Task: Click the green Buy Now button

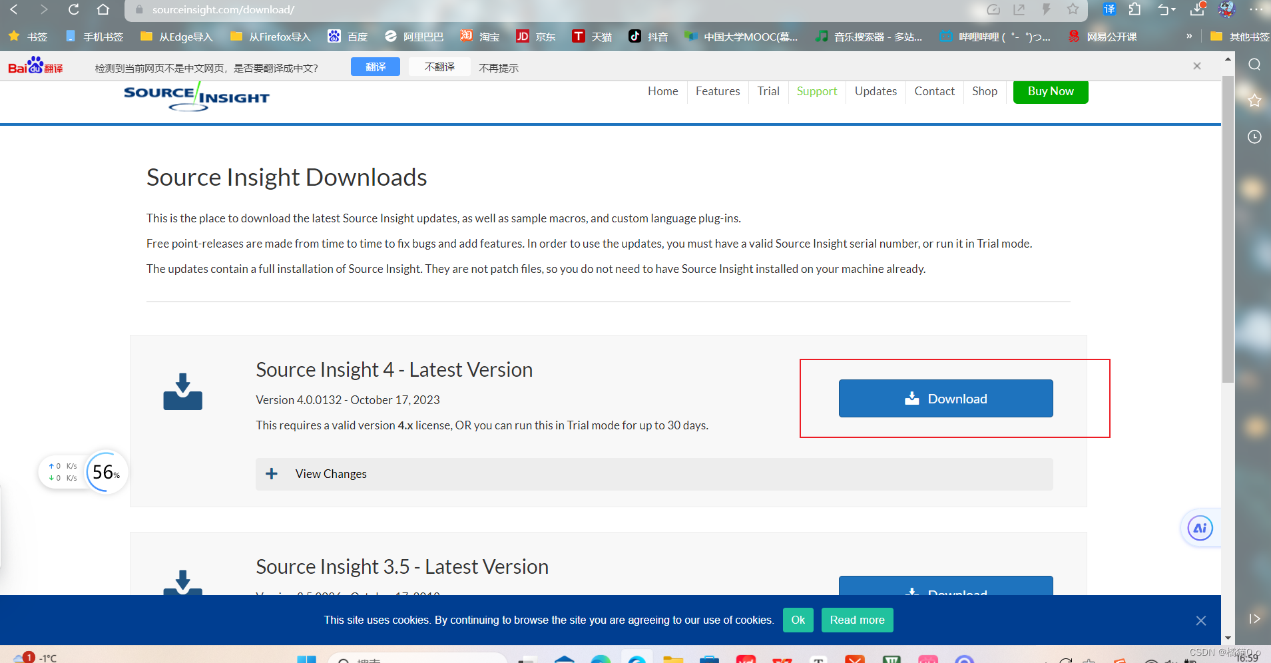Action: point(1051,92)
